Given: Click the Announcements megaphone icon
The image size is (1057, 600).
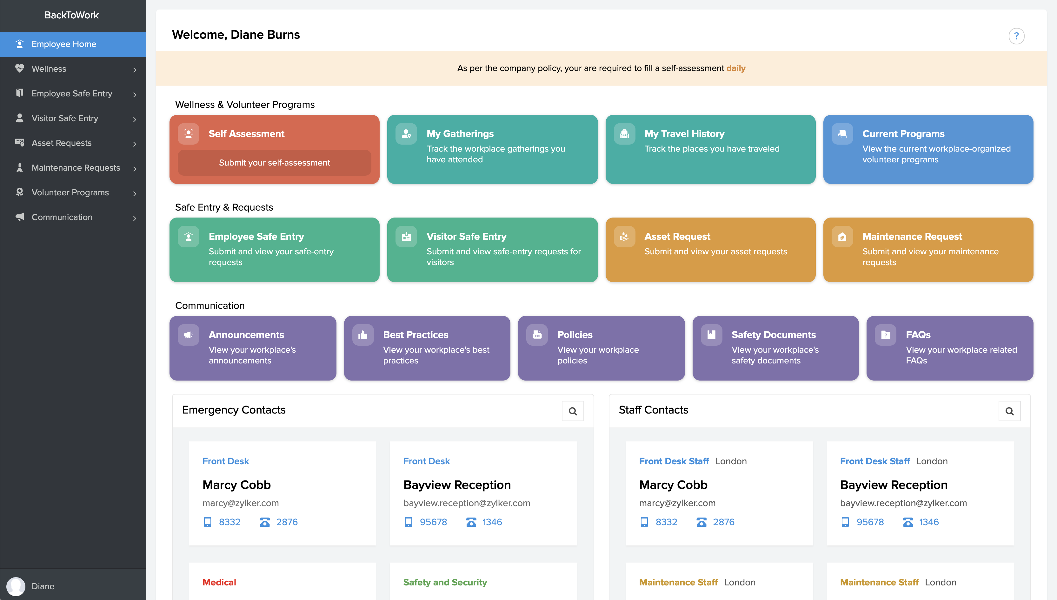Looking at the screenshot, I should 189,335.
